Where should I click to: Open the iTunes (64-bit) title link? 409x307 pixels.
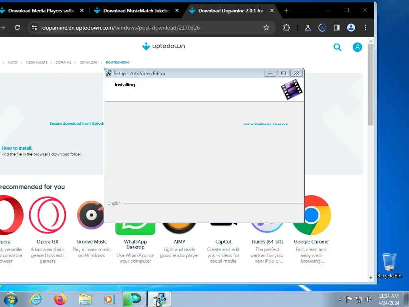click(x=267, y=242)
